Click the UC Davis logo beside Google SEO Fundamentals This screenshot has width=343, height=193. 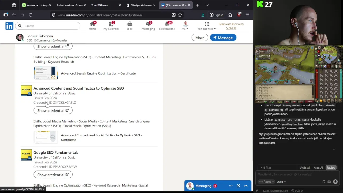pyautogui.click(x=26, y=155)
